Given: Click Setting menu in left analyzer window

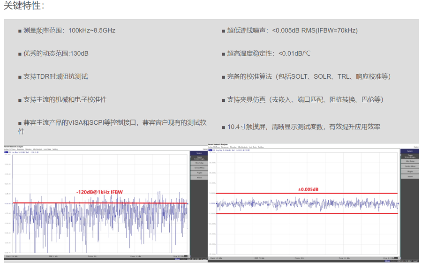Looking at the screenshot, I should pyautogui.click(x=55, y=149).
